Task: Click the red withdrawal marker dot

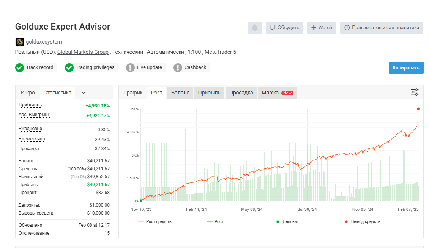Action: 418,109
